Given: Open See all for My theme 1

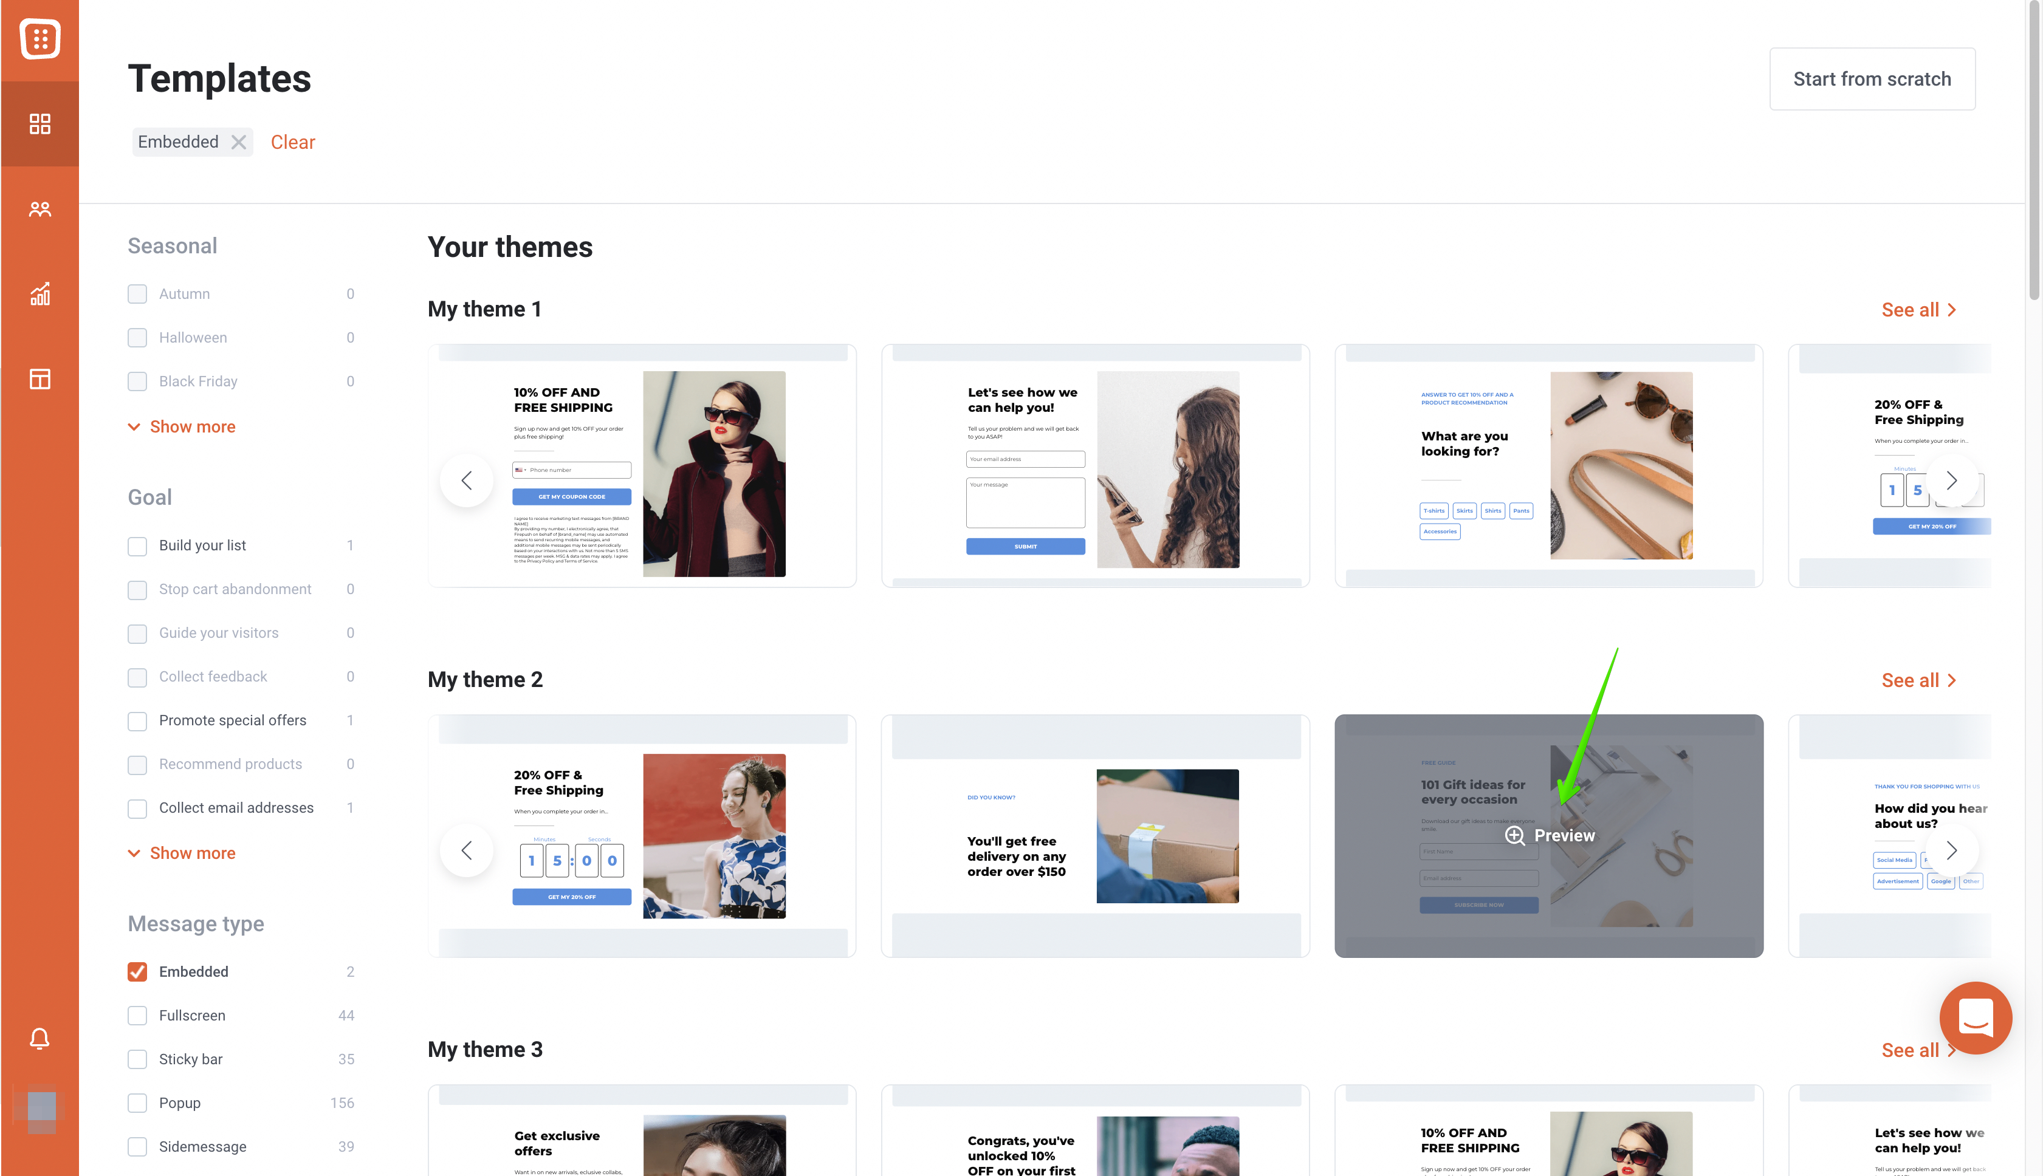Looking at the screenshot, I should (x=1918, y=310).
